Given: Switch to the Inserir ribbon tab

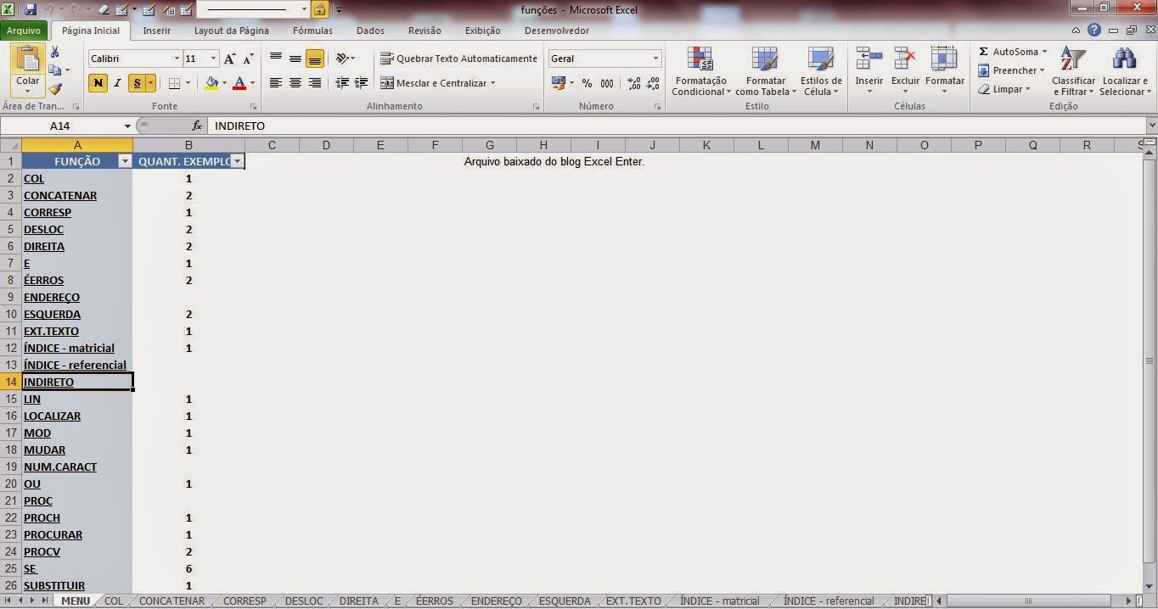Looking at the screenshot, I should (157, 31).
